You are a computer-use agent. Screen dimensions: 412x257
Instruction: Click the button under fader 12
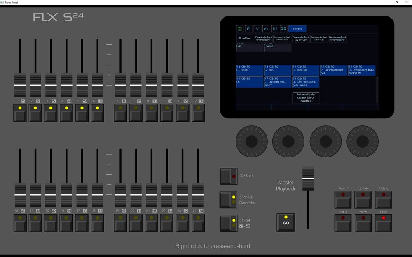click(198, 113)
